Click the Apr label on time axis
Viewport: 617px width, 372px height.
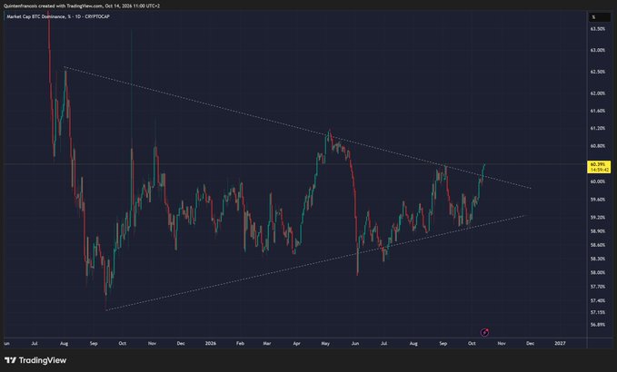[297, 343]
